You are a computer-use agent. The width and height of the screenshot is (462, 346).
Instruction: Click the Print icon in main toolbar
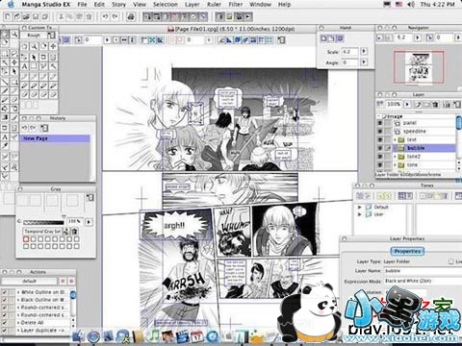130,16
